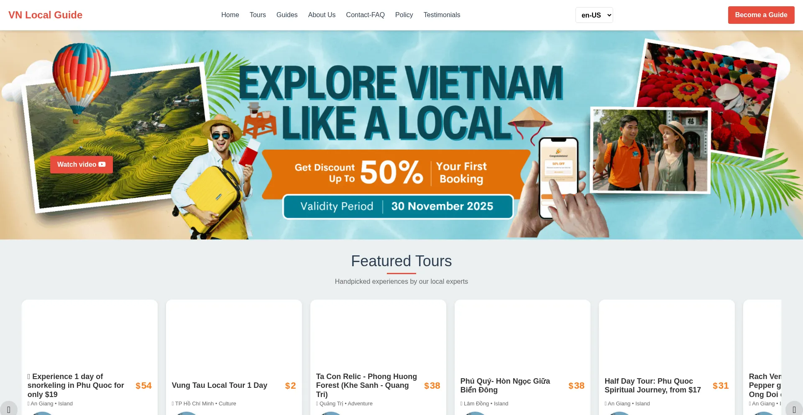
Task: Go to the Tours page
Action: tap(258, 15)
